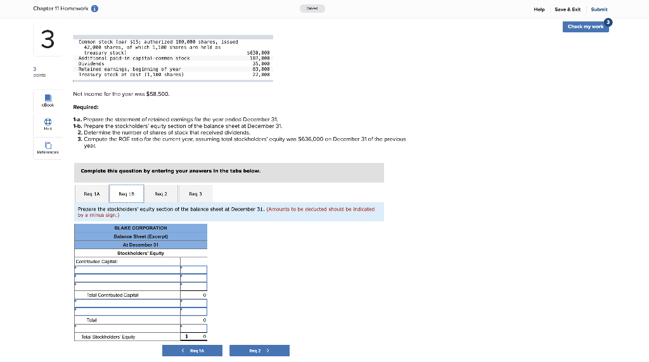Click the 3 points label

pos(39,72)
